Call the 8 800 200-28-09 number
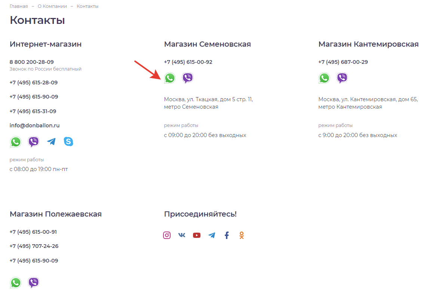 tap(32, 62)
